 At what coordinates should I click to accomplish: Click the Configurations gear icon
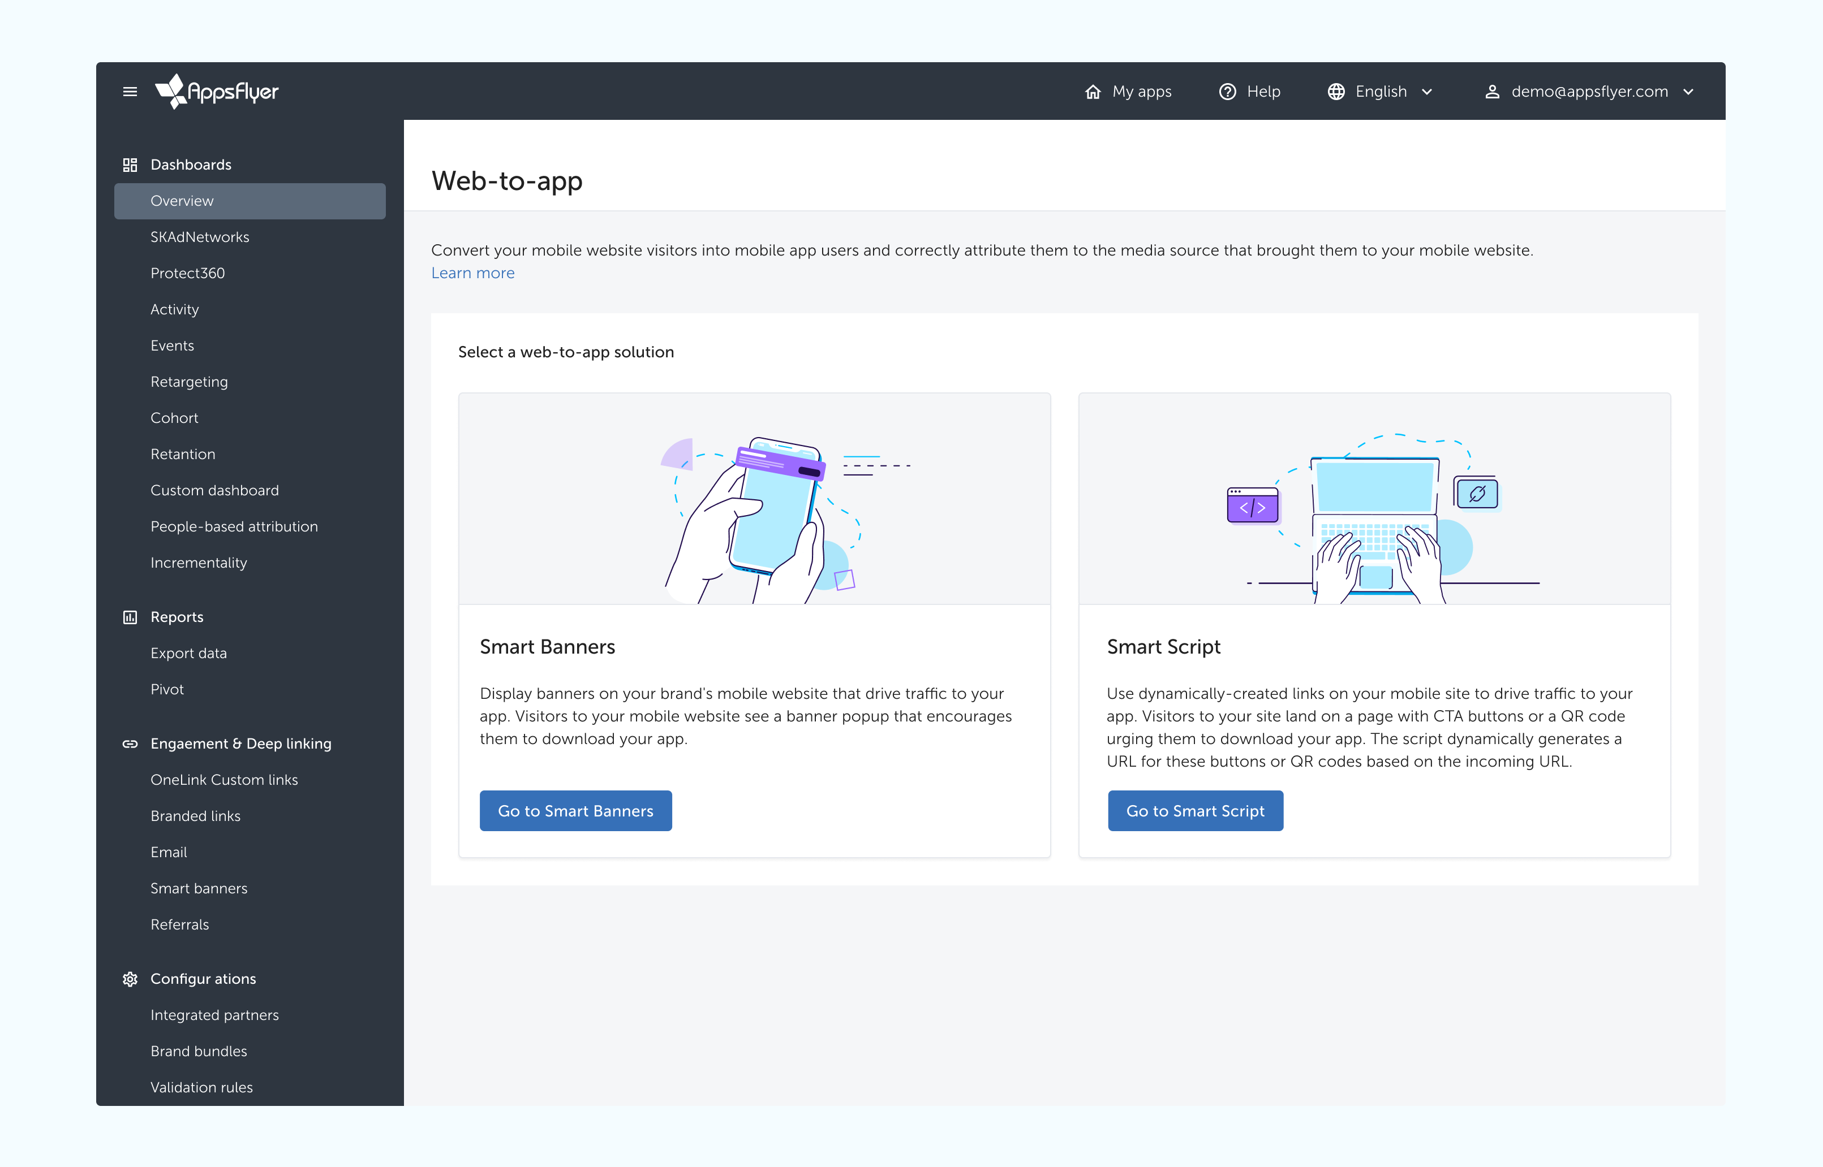(x=130, y=979)
